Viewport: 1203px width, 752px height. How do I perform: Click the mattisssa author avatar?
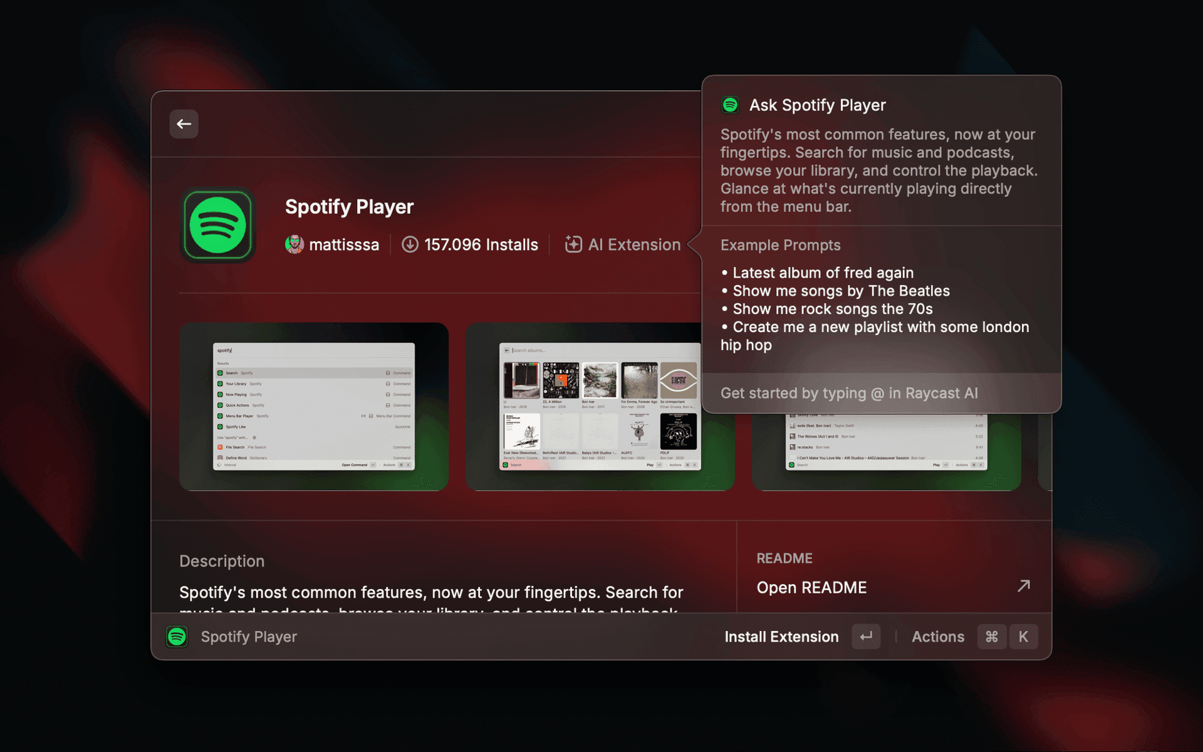pyautogui.click(x=294, y=244)
